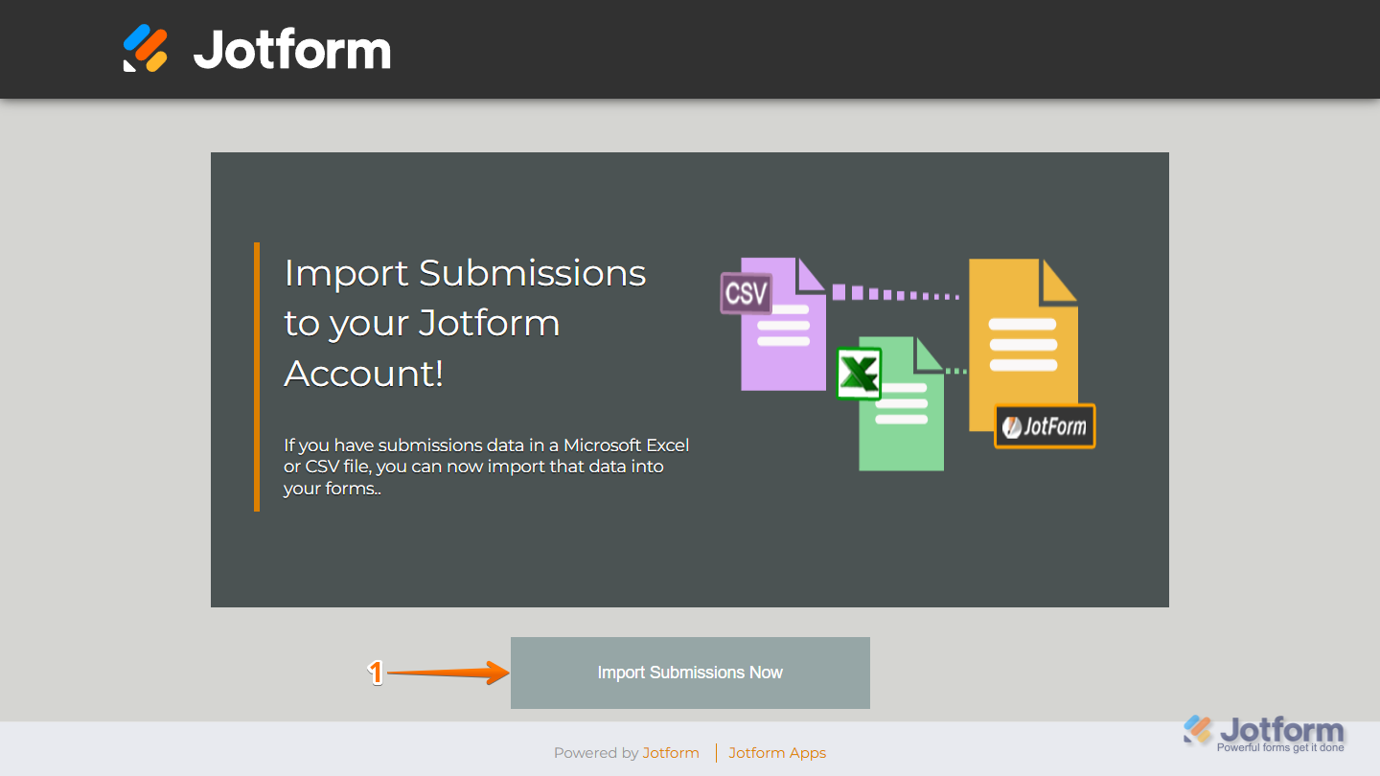Click the Import Submissions heading text
Image resolution: width=1380 pixels, height=776 pixels.
(465, 323)
